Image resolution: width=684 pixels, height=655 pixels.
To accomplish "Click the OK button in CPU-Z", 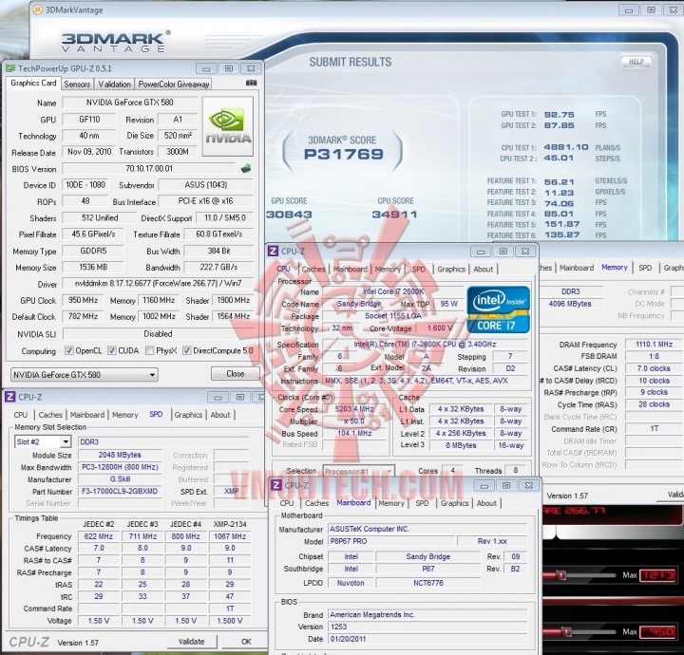I will point(246,642).
